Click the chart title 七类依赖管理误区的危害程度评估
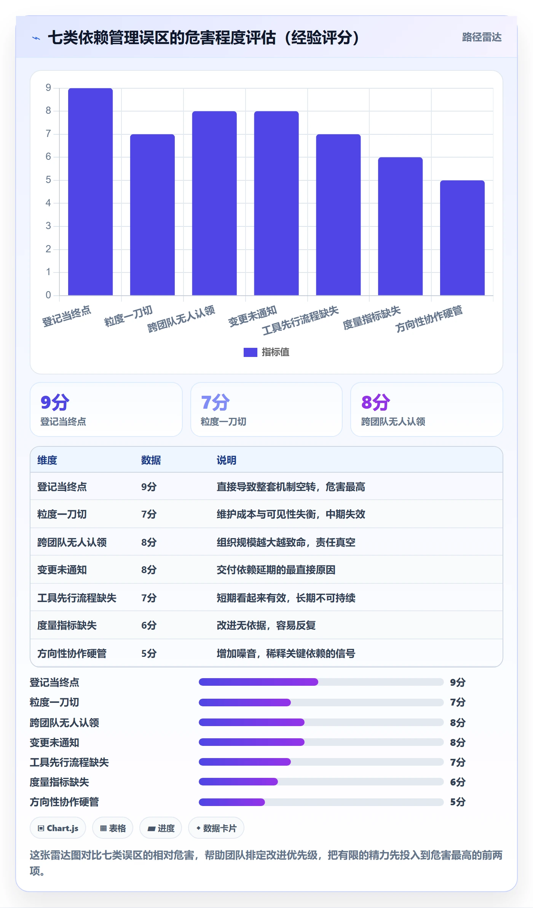533x908 pixels. (x=204, y=37)
